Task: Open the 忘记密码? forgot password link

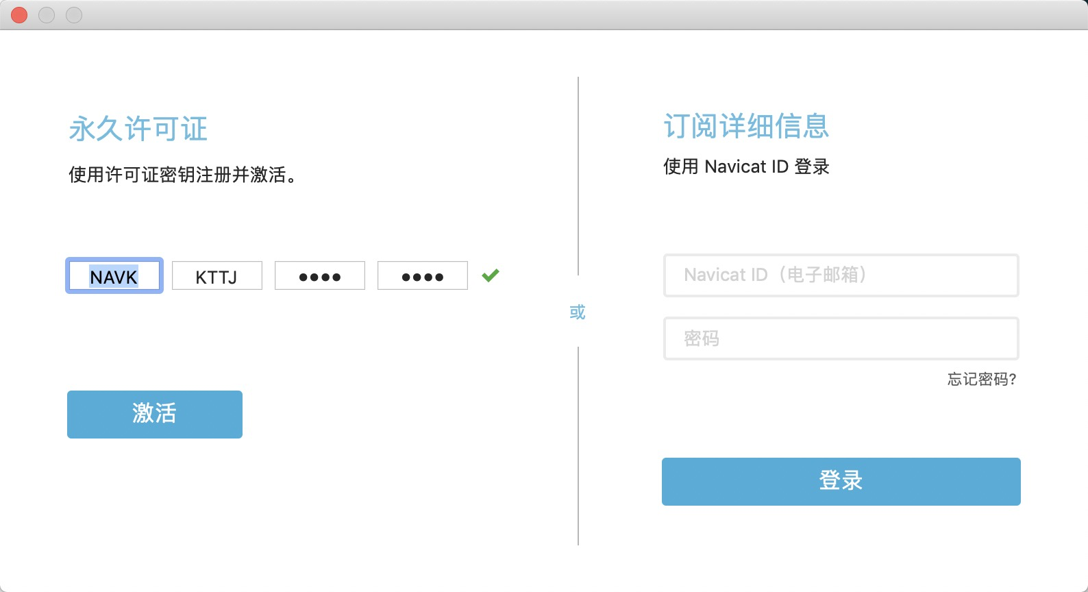Action: point(982,379)
